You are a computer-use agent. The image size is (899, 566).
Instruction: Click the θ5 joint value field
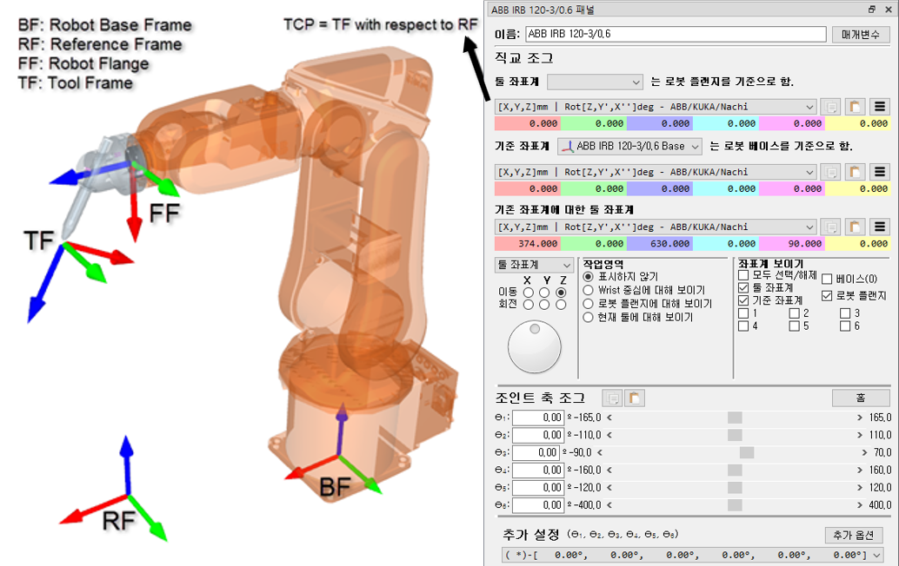pos(538,488)
